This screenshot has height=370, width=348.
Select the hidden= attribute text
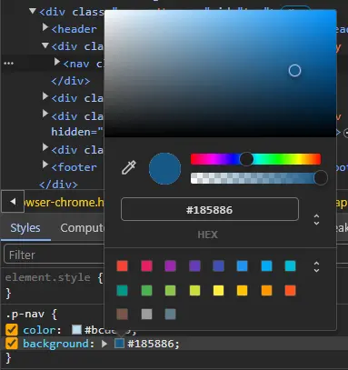pyautogui.click(x=77, y=132)
